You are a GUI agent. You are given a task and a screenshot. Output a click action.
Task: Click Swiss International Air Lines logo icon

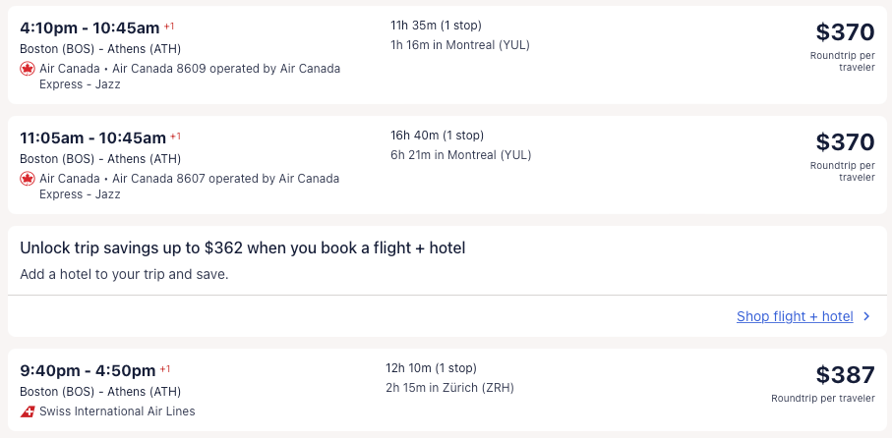28,411
